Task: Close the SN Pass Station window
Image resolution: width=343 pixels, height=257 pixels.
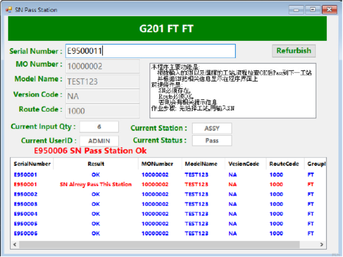Action: pos(329,10)
